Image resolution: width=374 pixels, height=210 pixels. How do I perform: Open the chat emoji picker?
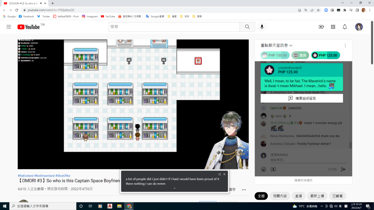click(x=263, y=169)
